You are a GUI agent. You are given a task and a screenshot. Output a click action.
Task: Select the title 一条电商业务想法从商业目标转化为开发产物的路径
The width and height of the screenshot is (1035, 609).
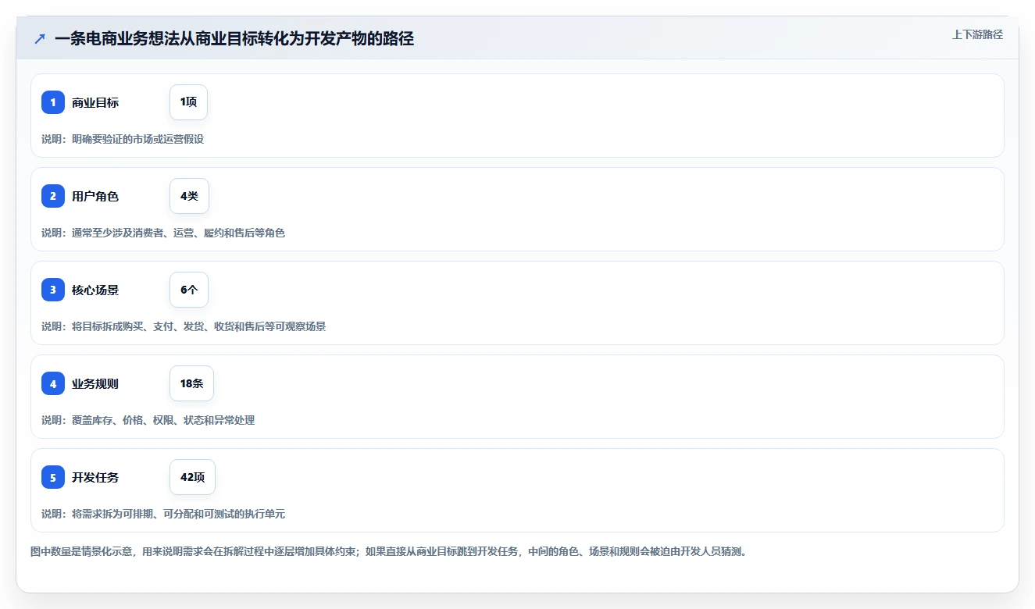coord(234,38)
